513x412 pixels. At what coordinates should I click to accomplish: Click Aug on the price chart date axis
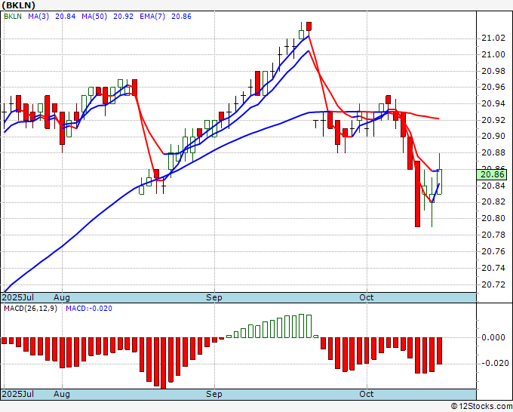(x=62, y=297)
